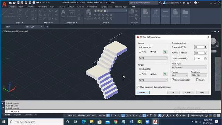222x125 pixels.
Task: Expand the Modify panel flyout
Action: (x=48, y=23)
